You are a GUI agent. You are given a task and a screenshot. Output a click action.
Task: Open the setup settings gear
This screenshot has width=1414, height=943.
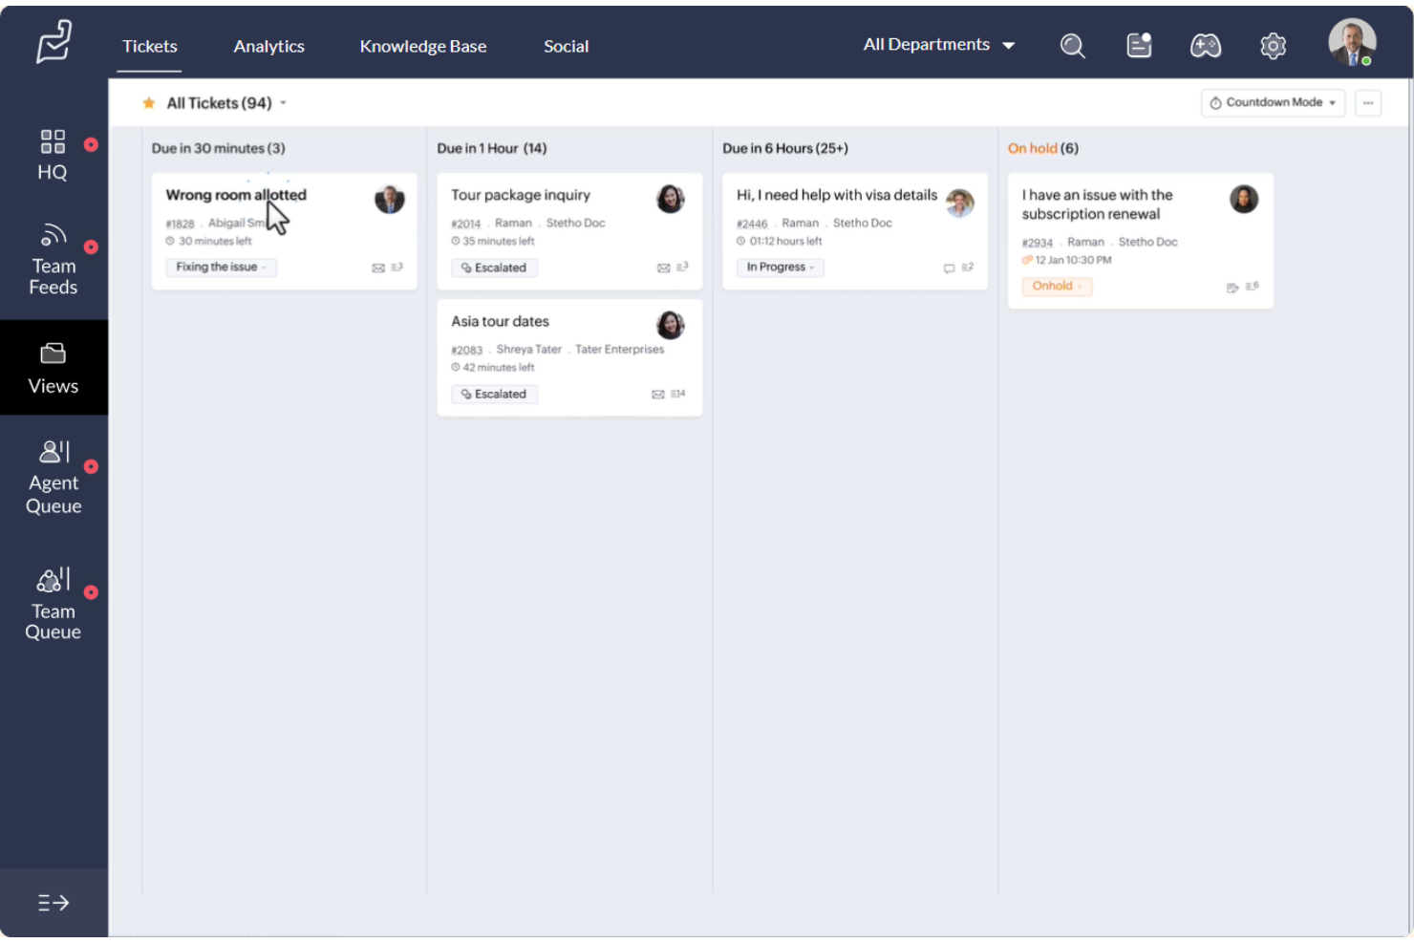coord(1273,45)
